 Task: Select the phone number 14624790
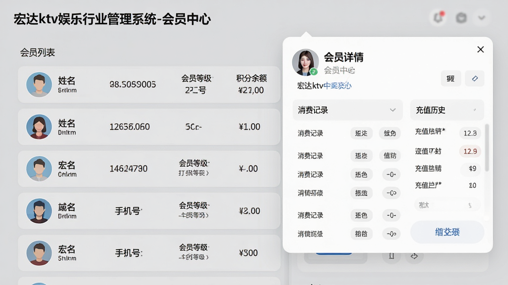[x=128, y=169]
